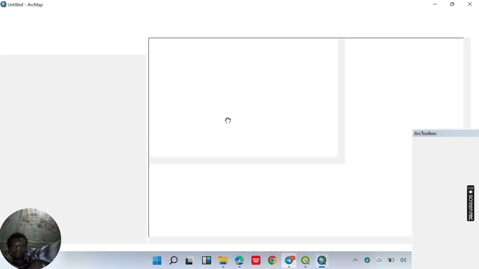Minimize the ArcMap window

tap(435, 4)
